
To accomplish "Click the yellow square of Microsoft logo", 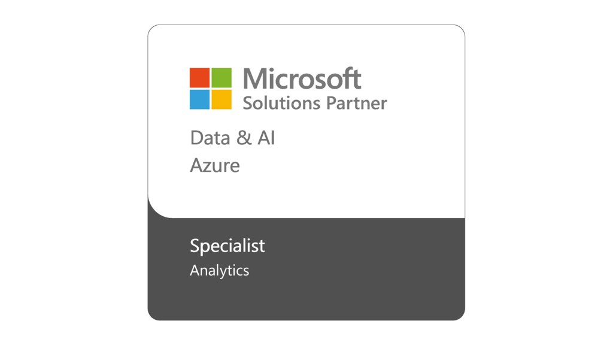I will click(x=221, y=99).
